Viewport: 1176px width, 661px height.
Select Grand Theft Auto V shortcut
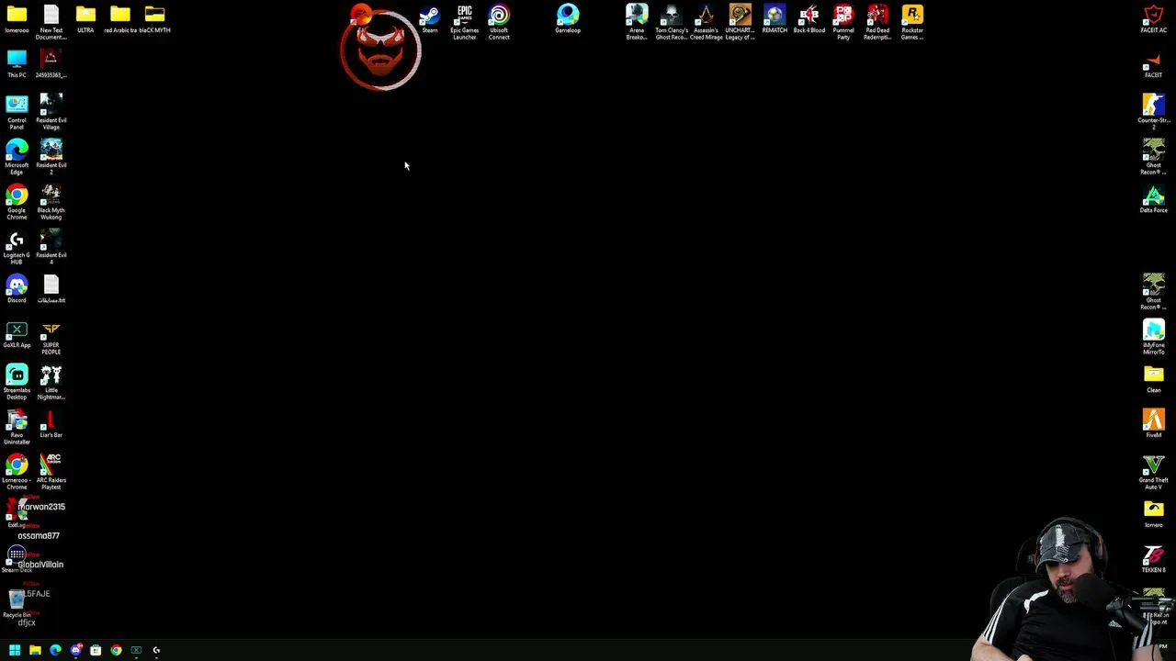(1154, 472)
